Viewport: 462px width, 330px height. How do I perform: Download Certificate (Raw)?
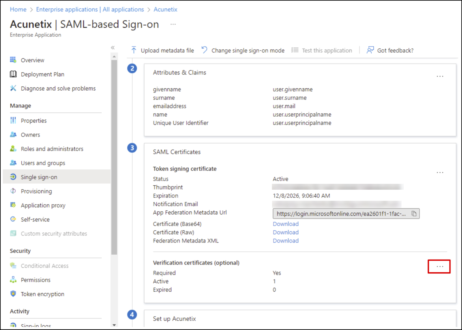click(286, 232)
